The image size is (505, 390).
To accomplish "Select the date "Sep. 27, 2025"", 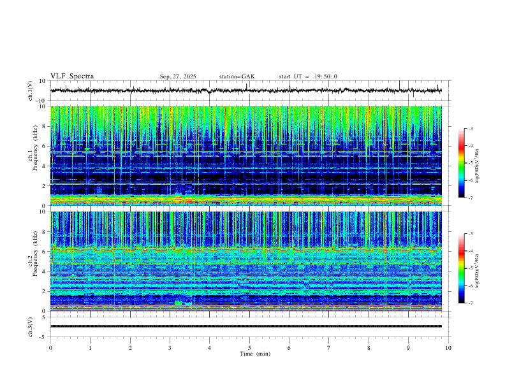I will (x=178, y=76).
